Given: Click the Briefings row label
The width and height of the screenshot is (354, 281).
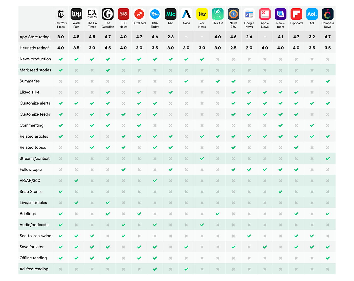Looking at the screenshot, I should coord(28,214).
